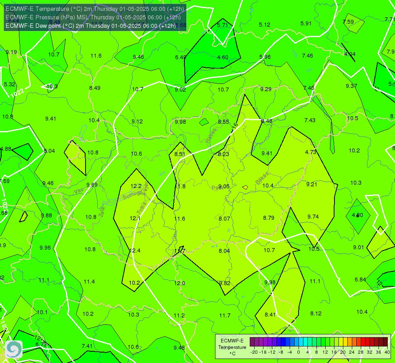Click the dark red legend swatch above 40
The height and width of the screenshot is (363, 395).
385,342
